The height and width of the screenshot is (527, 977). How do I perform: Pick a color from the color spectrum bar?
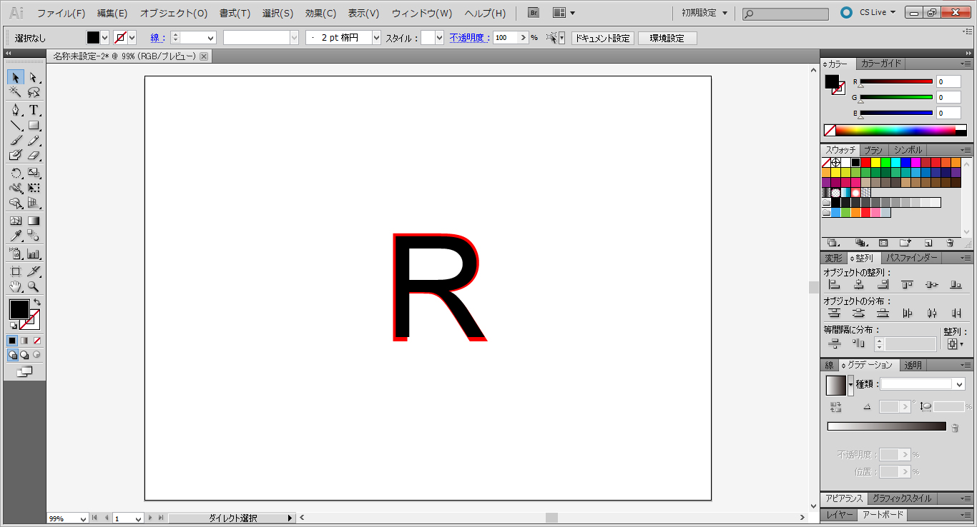click(x=895, y=131)
